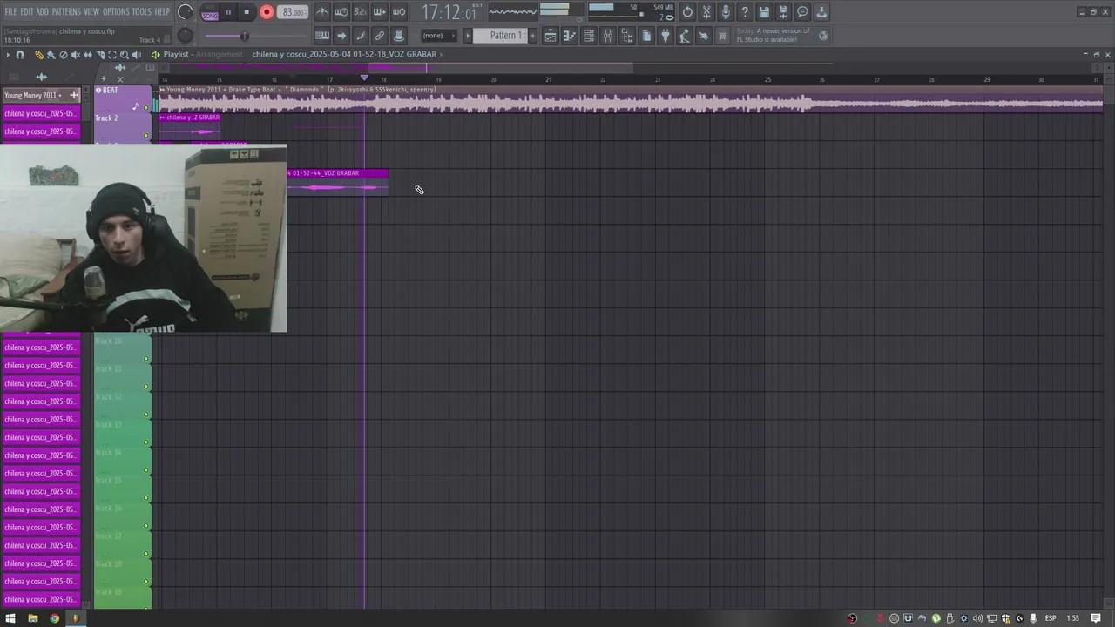Viewport: 1115px width, 627px height.
Task: Open the Piano roll view icon
Action: 570,36
